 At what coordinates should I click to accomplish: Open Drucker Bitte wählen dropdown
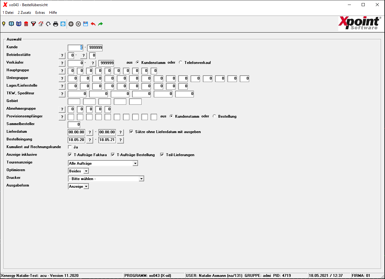(x=106, y=179)
